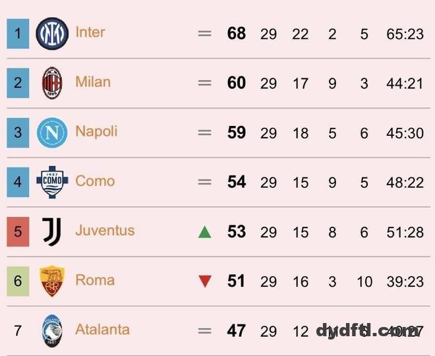Open the Napoli team link
435x356 pixels.
point(96,131)
